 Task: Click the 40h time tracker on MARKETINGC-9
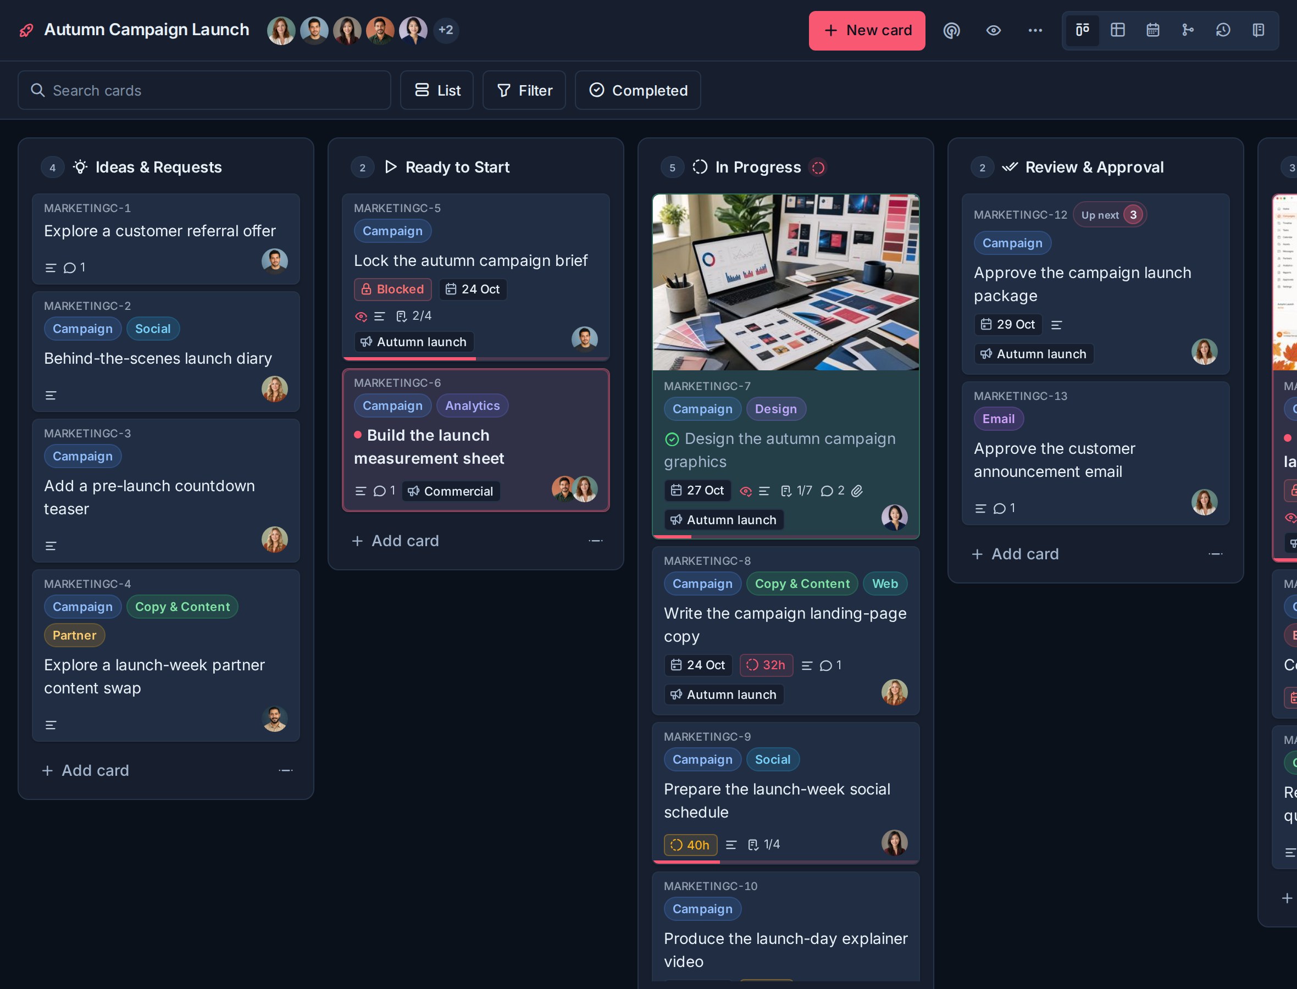[x=690, y=845]
